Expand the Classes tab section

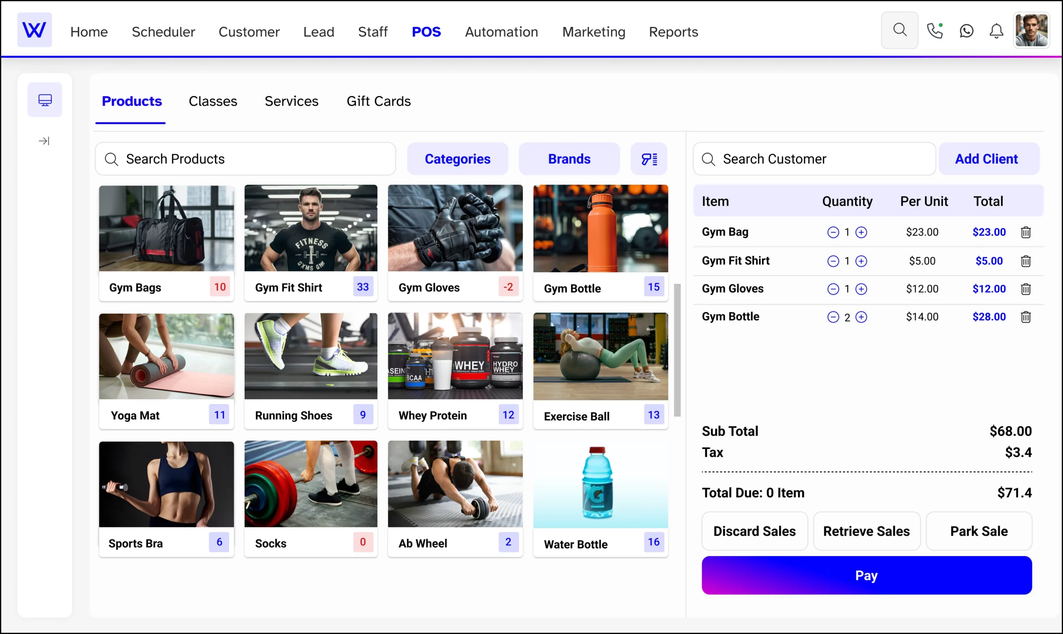pyautogui.click(x=213, y=101)
